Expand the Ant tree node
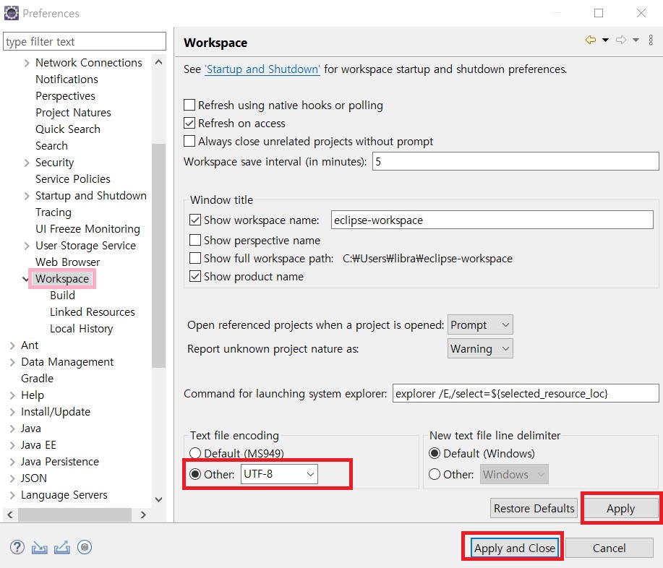This screenshot has width=663, height=568. point(12,345)
